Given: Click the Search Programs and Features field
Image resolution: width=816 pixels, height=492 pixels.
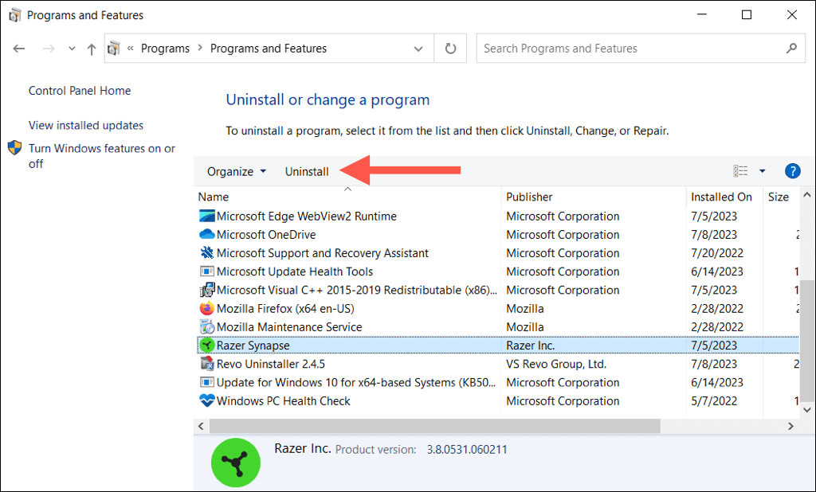Looking at the screenshot, I should tap(630, 49).
